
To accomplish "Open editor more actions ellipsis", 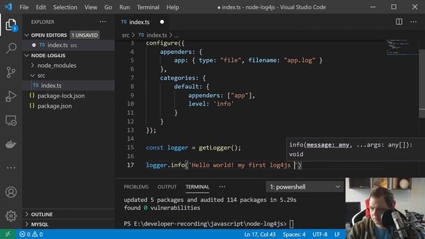I will 414,22.
